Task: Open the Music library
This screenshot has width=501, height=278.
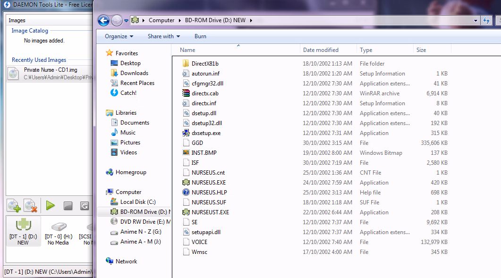Action: (128, 132)
